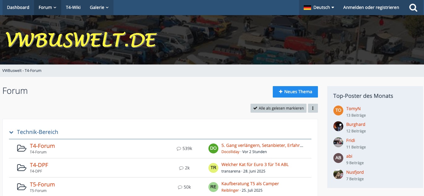The height and width of the screenshot is (196, 424).
Task: Open the T4-Forum board link
Action: (42, 146)
